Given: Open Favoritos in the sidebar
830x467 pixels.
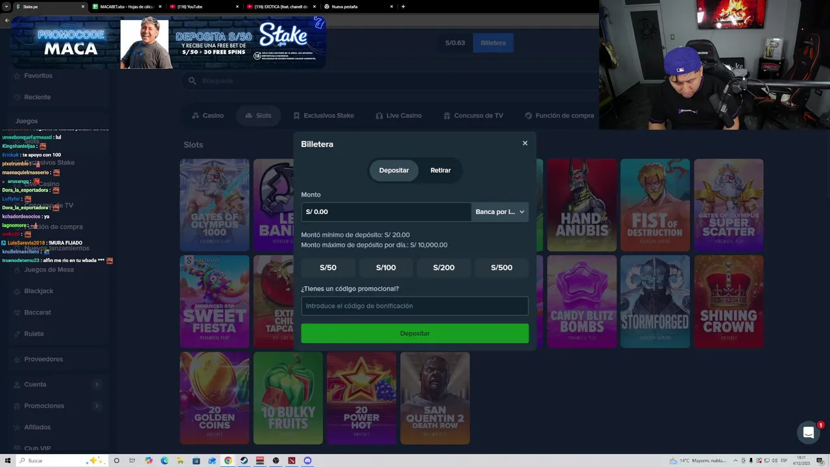Looking at the screenshot, I should tap(38, 76).
